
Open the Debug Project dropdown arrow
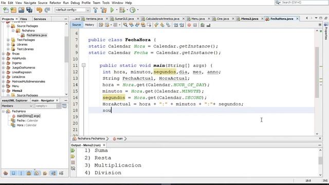pyautogui.click(x=127, y=10)
